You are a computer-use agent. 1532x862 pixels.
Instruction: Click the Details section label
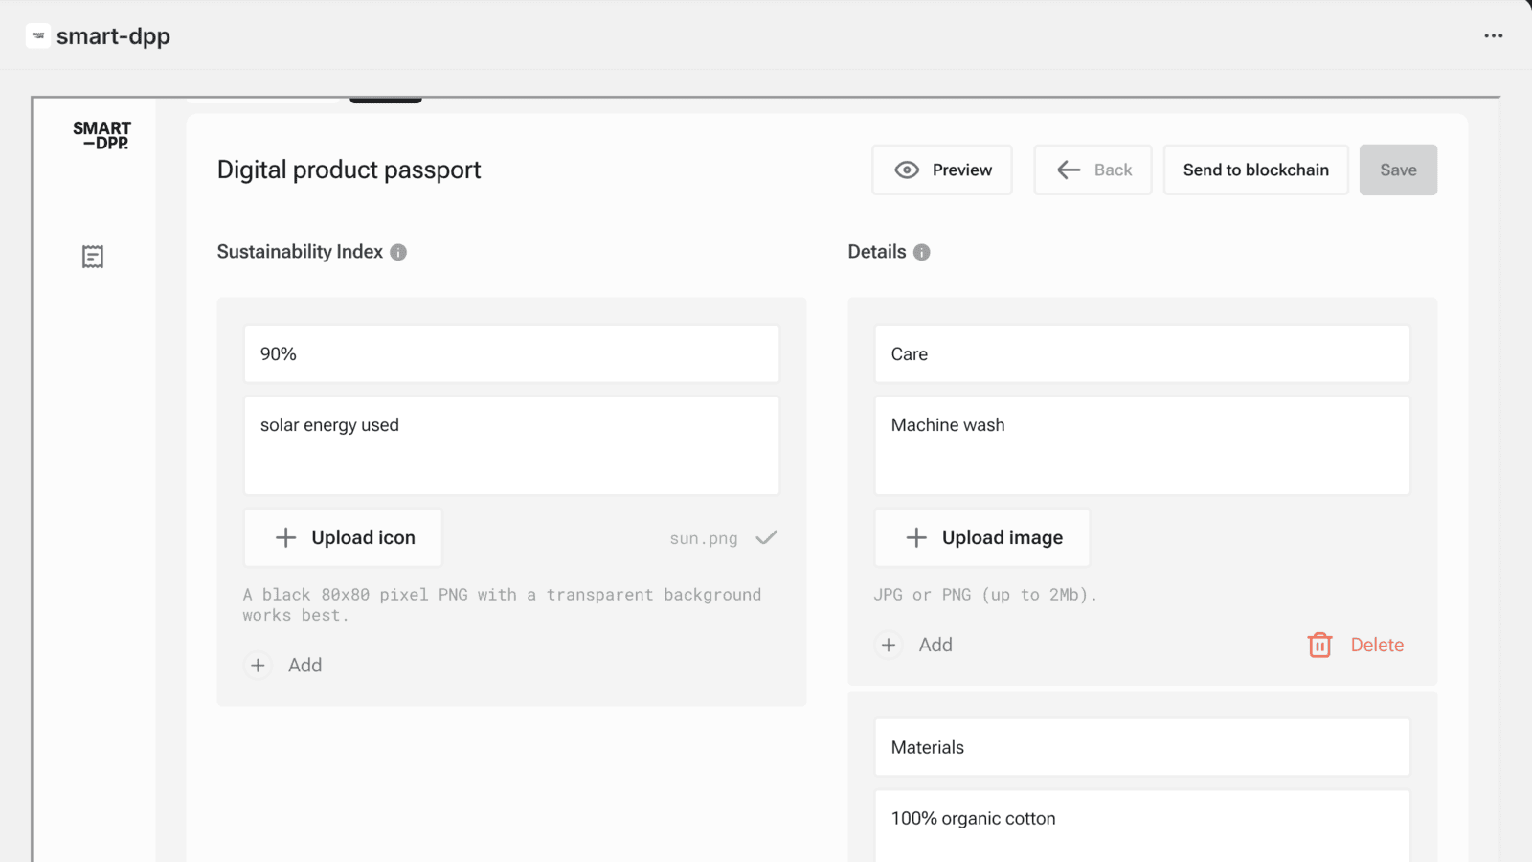point(877,252)
